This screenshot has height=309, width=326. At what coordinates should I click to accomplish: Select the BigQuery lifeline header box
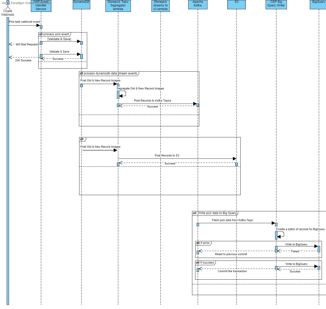(318, 4)
